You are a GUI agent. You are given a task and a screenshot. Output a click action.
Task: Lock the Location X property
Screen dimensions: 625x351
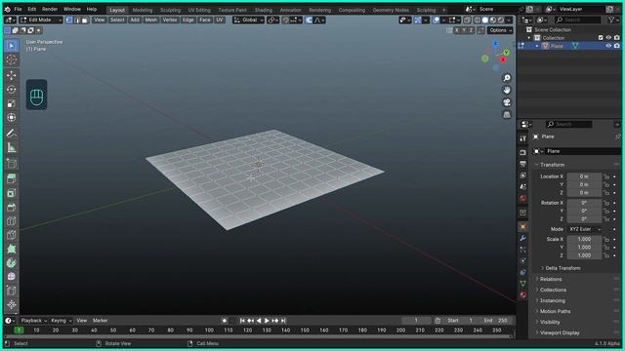click(x=606, y=176)
